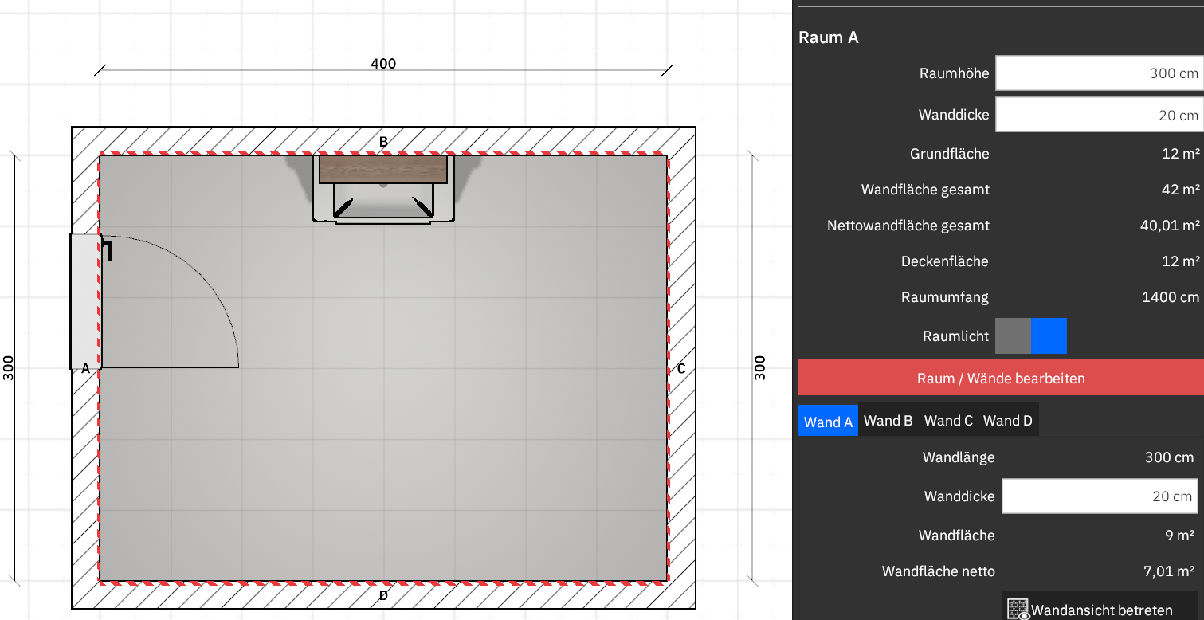Switch to the Wand B tab
Image resolution: width=1204 pixels, height=620 pixels.
coord(888,421)
